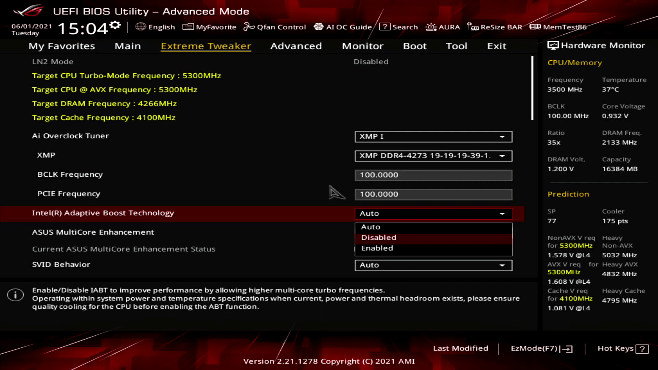Open AURA lighting icon
658x370 pixels.
point(431,27)
